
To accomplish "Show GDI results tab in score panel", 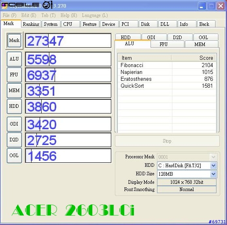I will pyautogui.click(x=154, y=37).
